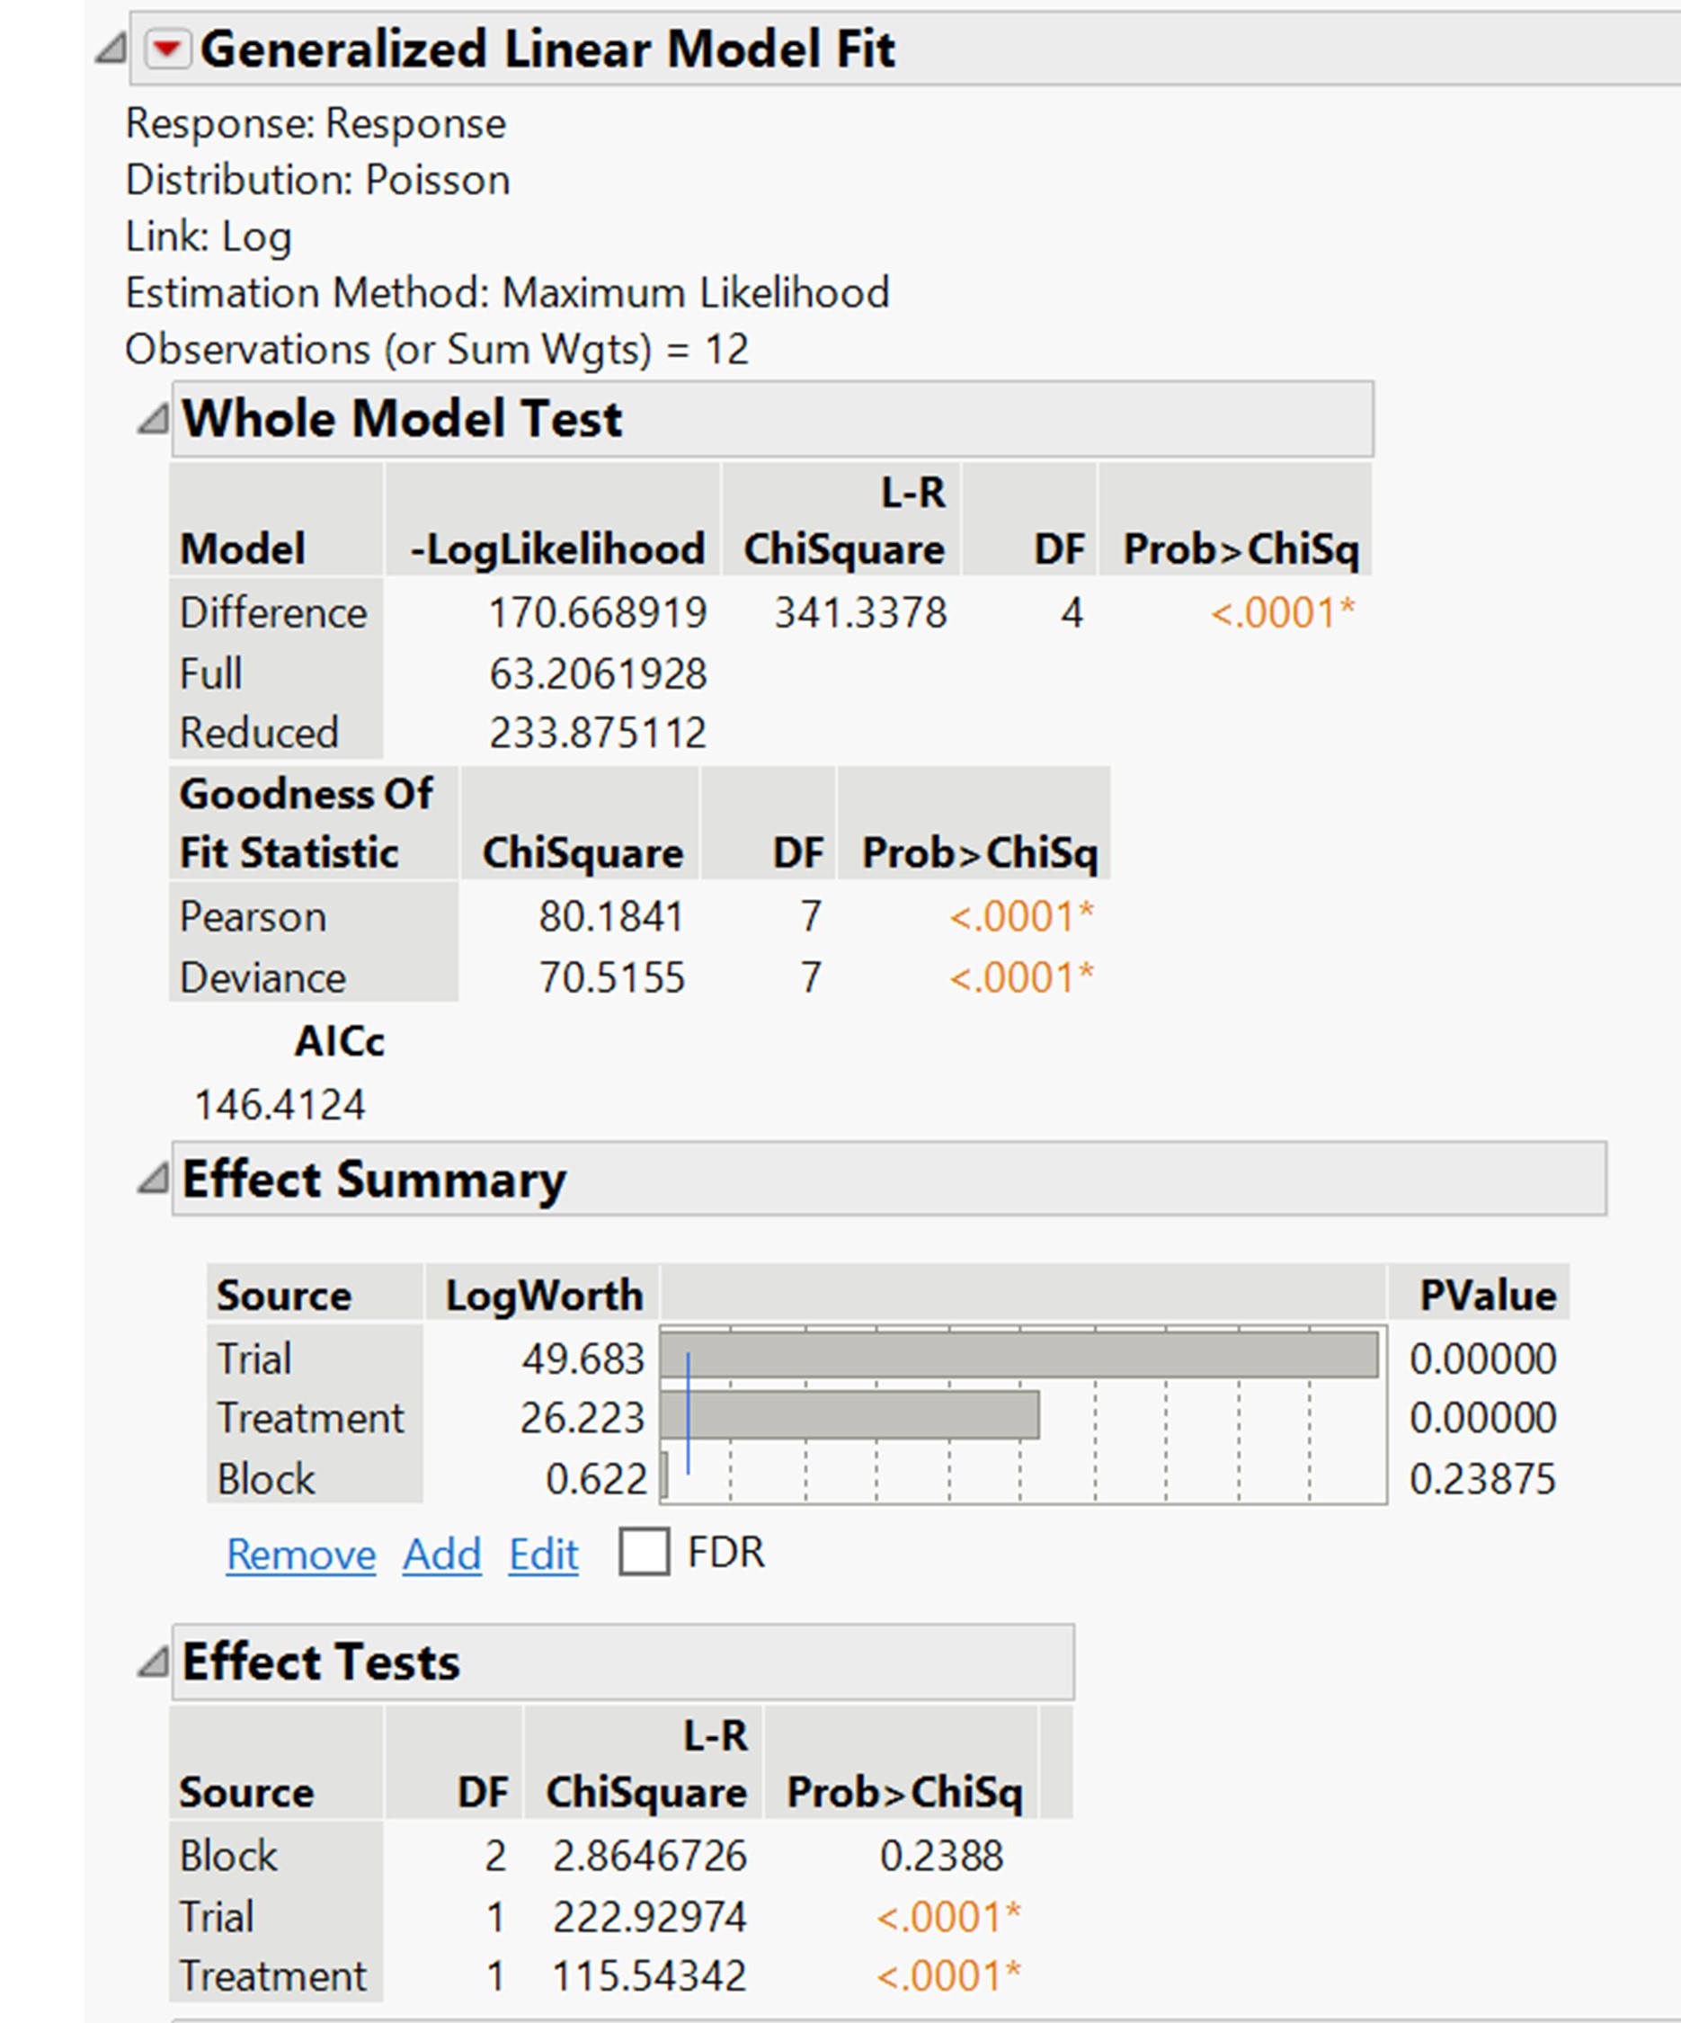The width and height of the screenshot is (1681, 2023).
Task: Collapse the Effect Summary outline
Action: 154,1180
